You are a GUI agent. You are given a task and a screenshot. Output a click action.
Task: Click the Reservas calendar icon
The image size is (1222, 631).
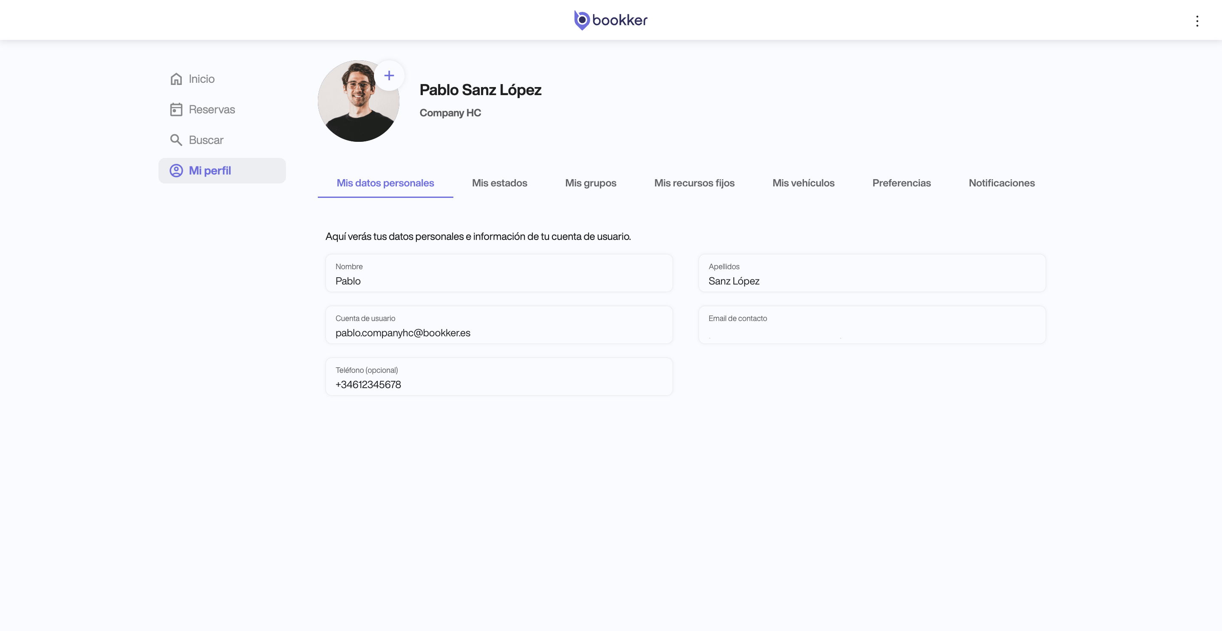(x=176, y=110)
